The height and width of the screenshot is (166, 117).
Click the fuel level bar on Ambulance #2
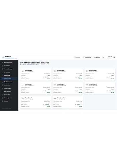(x=79, y=77)
